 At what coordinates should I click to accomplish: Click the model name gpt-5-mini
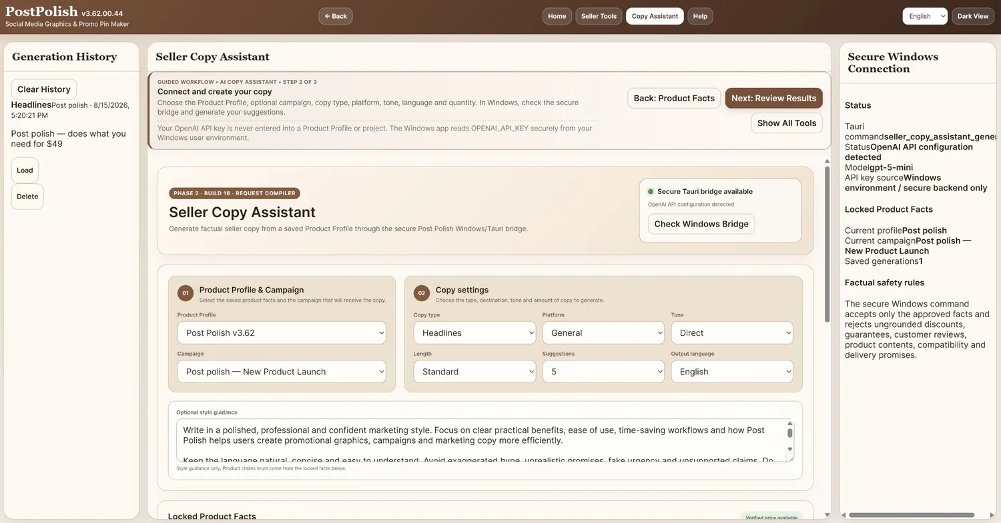pyautogui.click(x=891, y=167)
